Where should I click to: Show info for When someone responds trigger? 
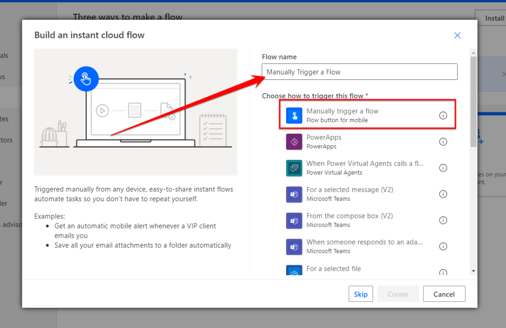coord(443,247)
